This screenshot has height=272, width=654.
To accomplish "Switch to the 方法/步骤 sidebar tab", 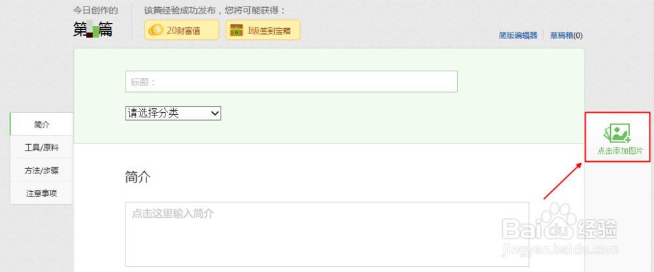I will pos(42,170).
